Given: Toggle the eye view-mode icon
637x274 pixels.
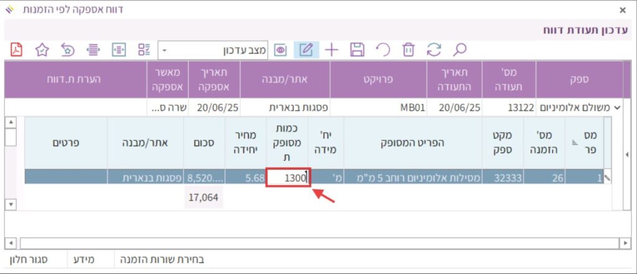Looking at the screenshot, I should (281, 50).
